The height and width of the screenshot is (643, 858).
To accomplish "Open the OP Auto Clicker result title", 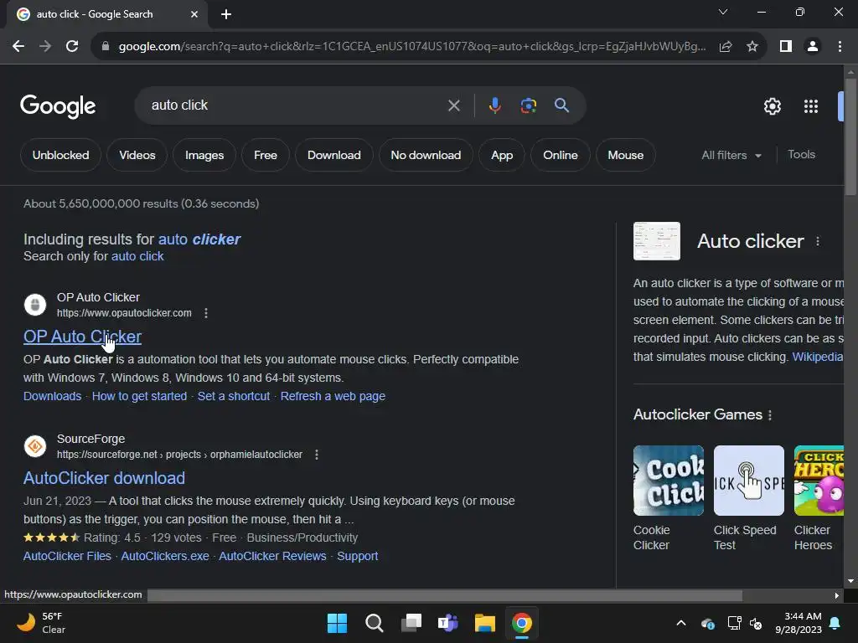I will (82, 337).
